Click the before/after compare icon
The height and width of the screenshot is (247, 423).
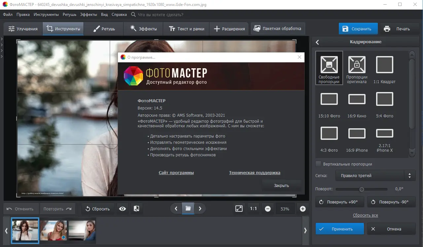pos(136,209)
